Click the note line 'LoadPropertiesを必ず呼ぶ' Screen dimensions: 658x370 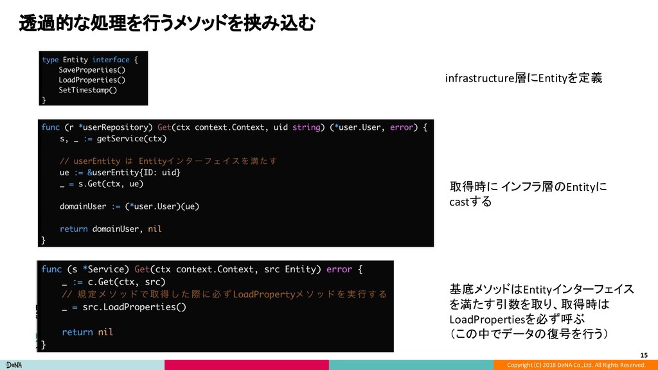(x=517, y=319)
